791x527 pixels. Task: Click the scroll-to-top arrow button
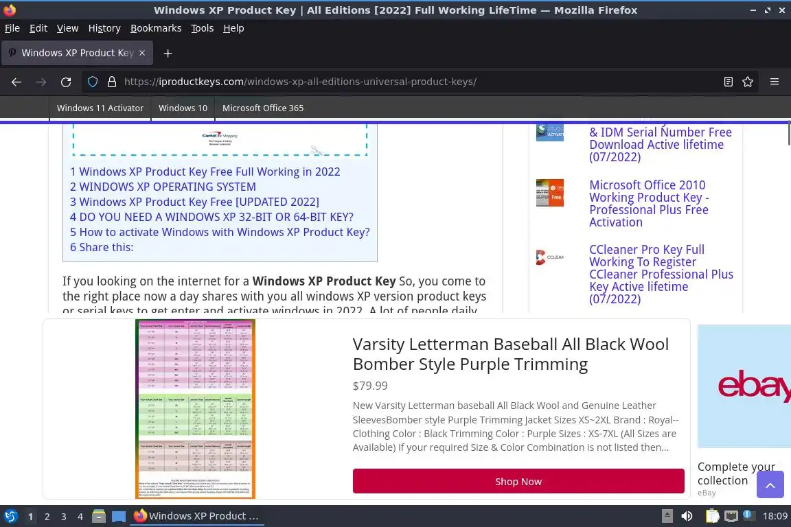(x=770, y=484)
